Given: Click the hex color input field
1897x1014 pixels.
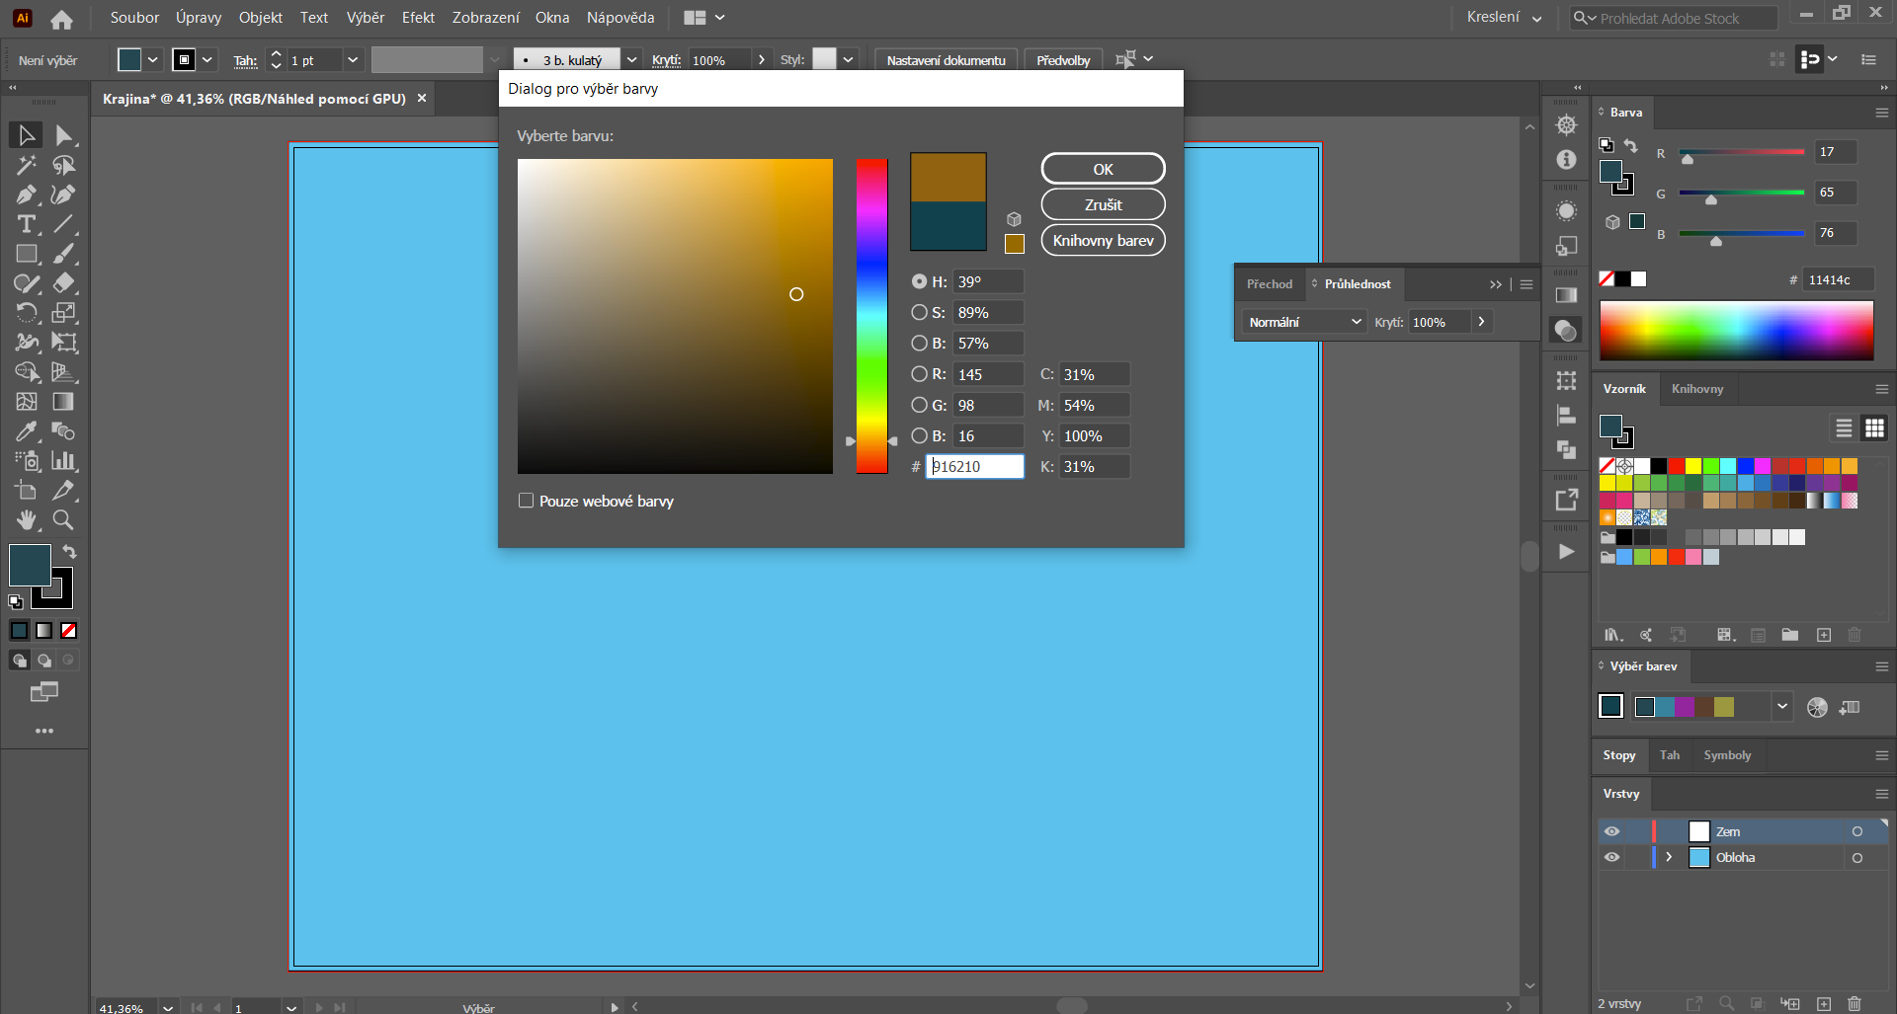Looking at the screenshot, I should 974,466.
